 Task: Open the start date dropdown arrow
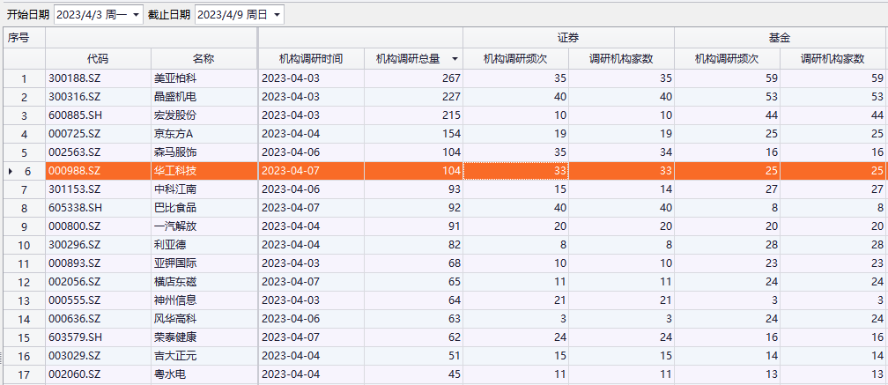[136, 15]
